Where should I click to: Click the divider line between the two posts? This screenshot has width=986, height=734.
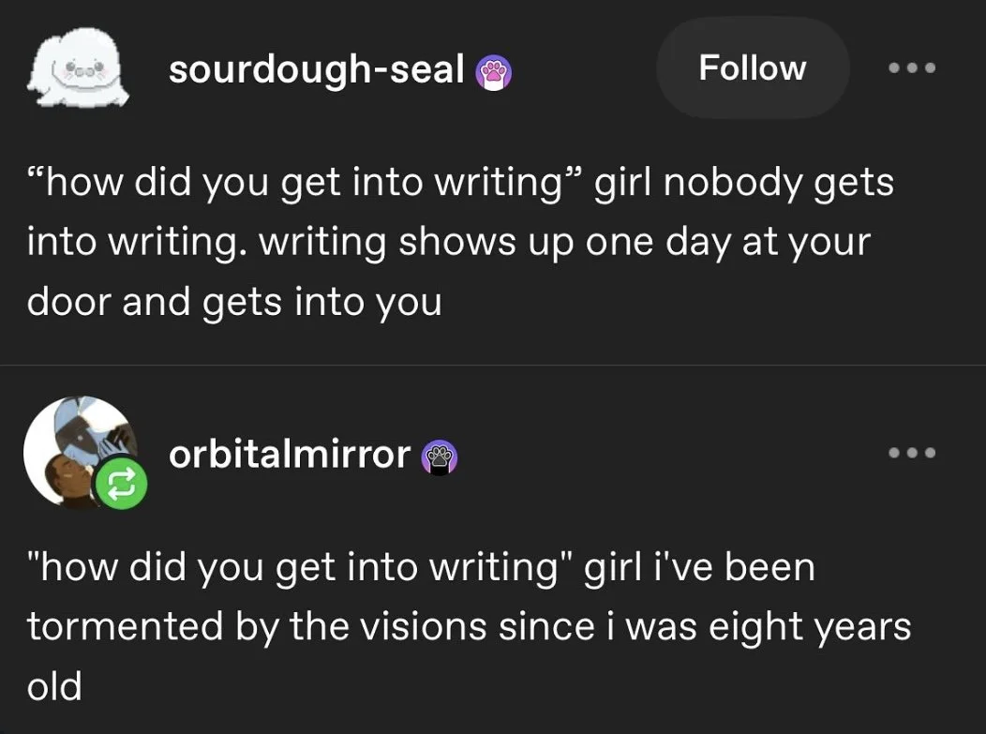coord(493,365)
